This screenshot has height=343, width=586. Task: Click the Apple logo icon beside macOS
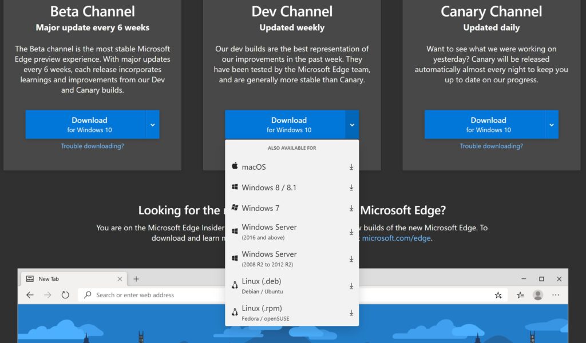click(x=235, y=166)
